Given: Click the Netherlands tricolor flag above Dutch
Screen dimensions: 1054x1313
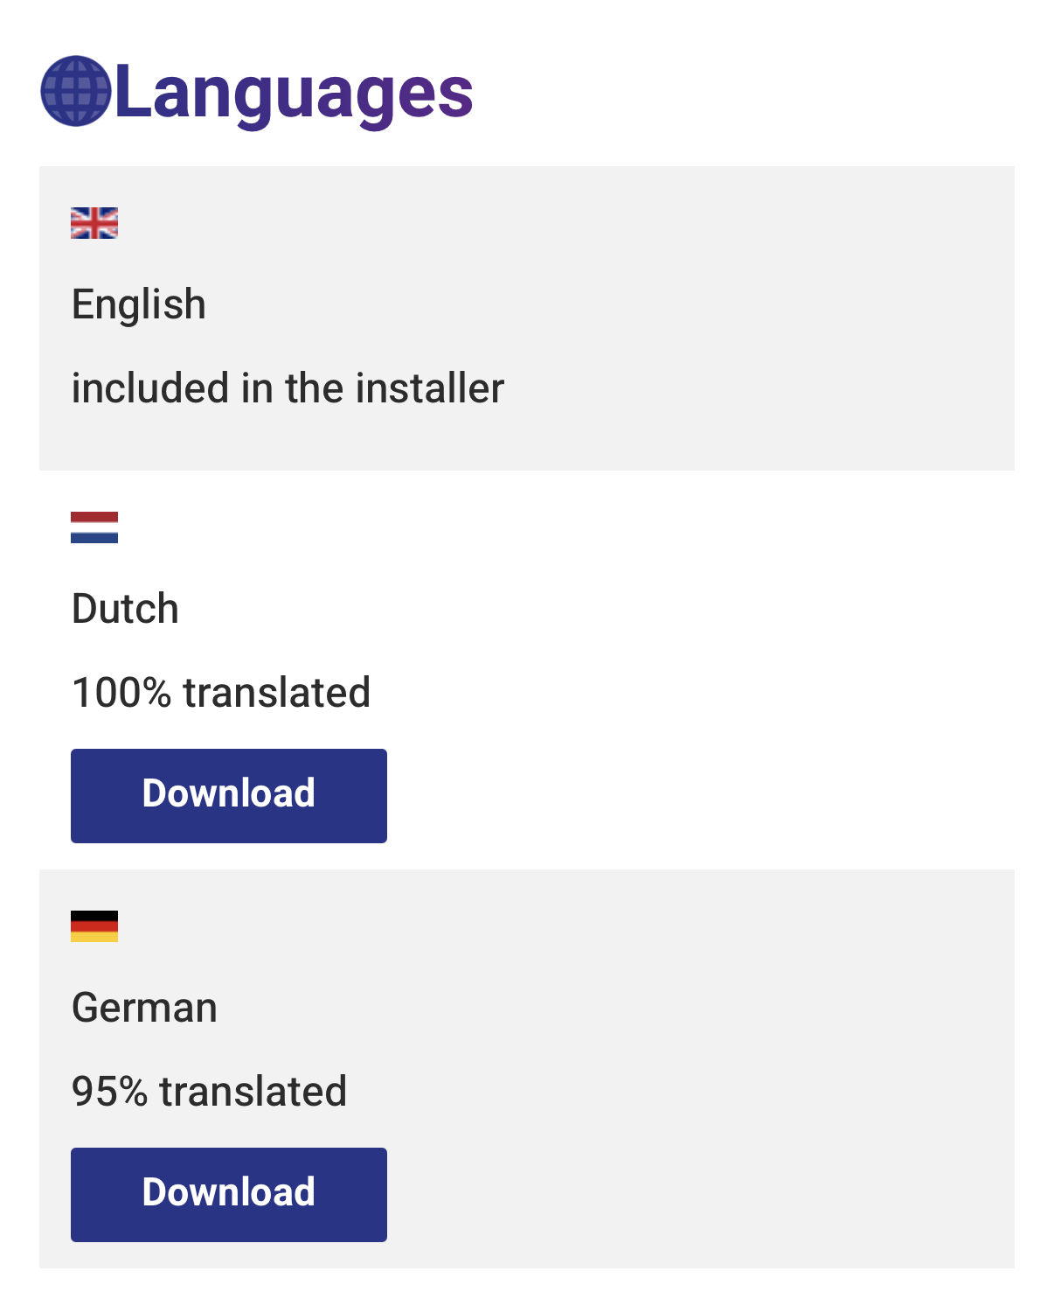Looking at the screenshot, I should (94, 527).
